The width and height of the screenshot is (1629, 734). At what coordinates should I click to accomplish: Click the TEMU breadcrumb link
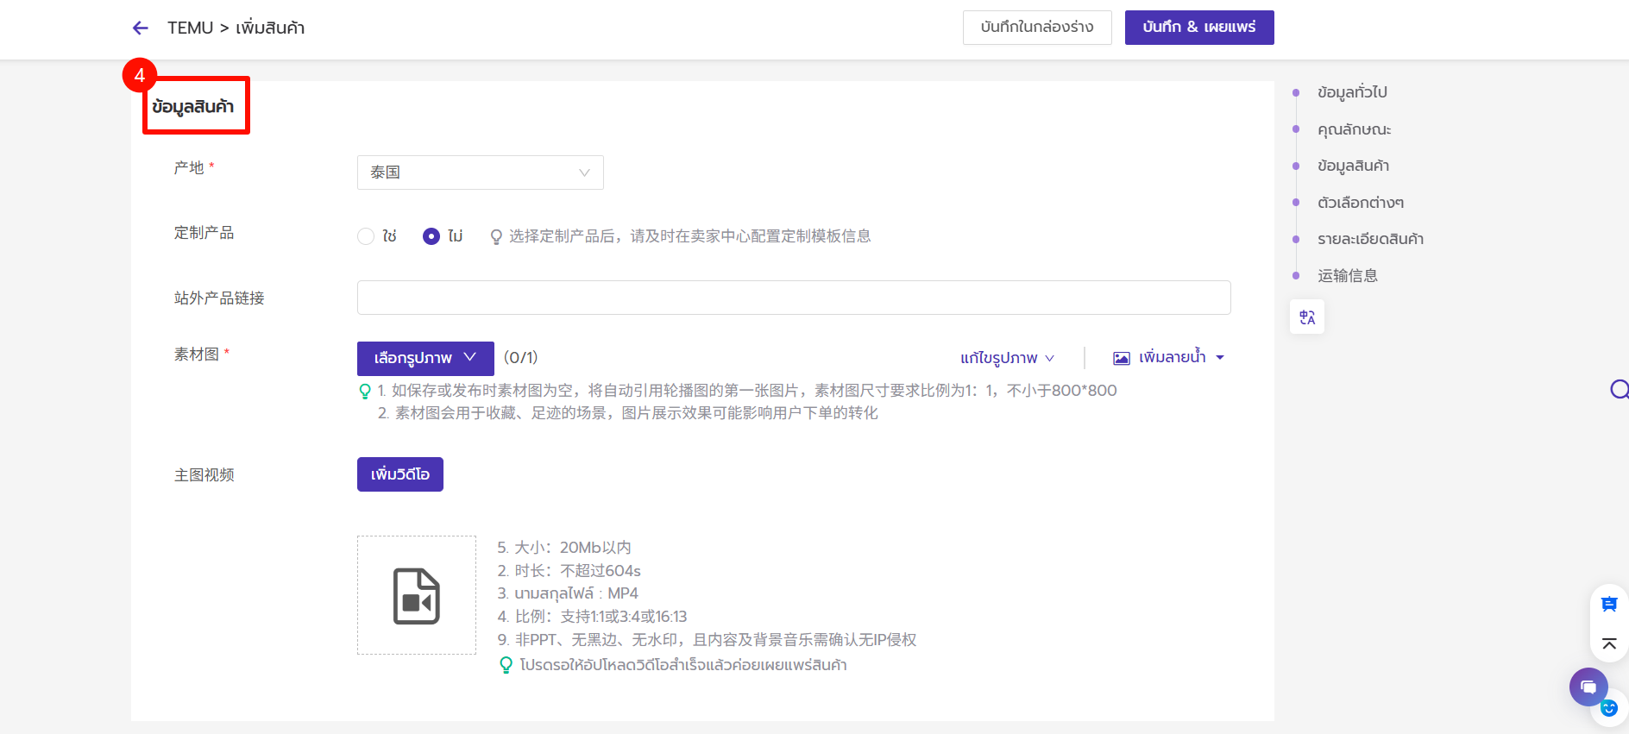click(x=190, y=28)
